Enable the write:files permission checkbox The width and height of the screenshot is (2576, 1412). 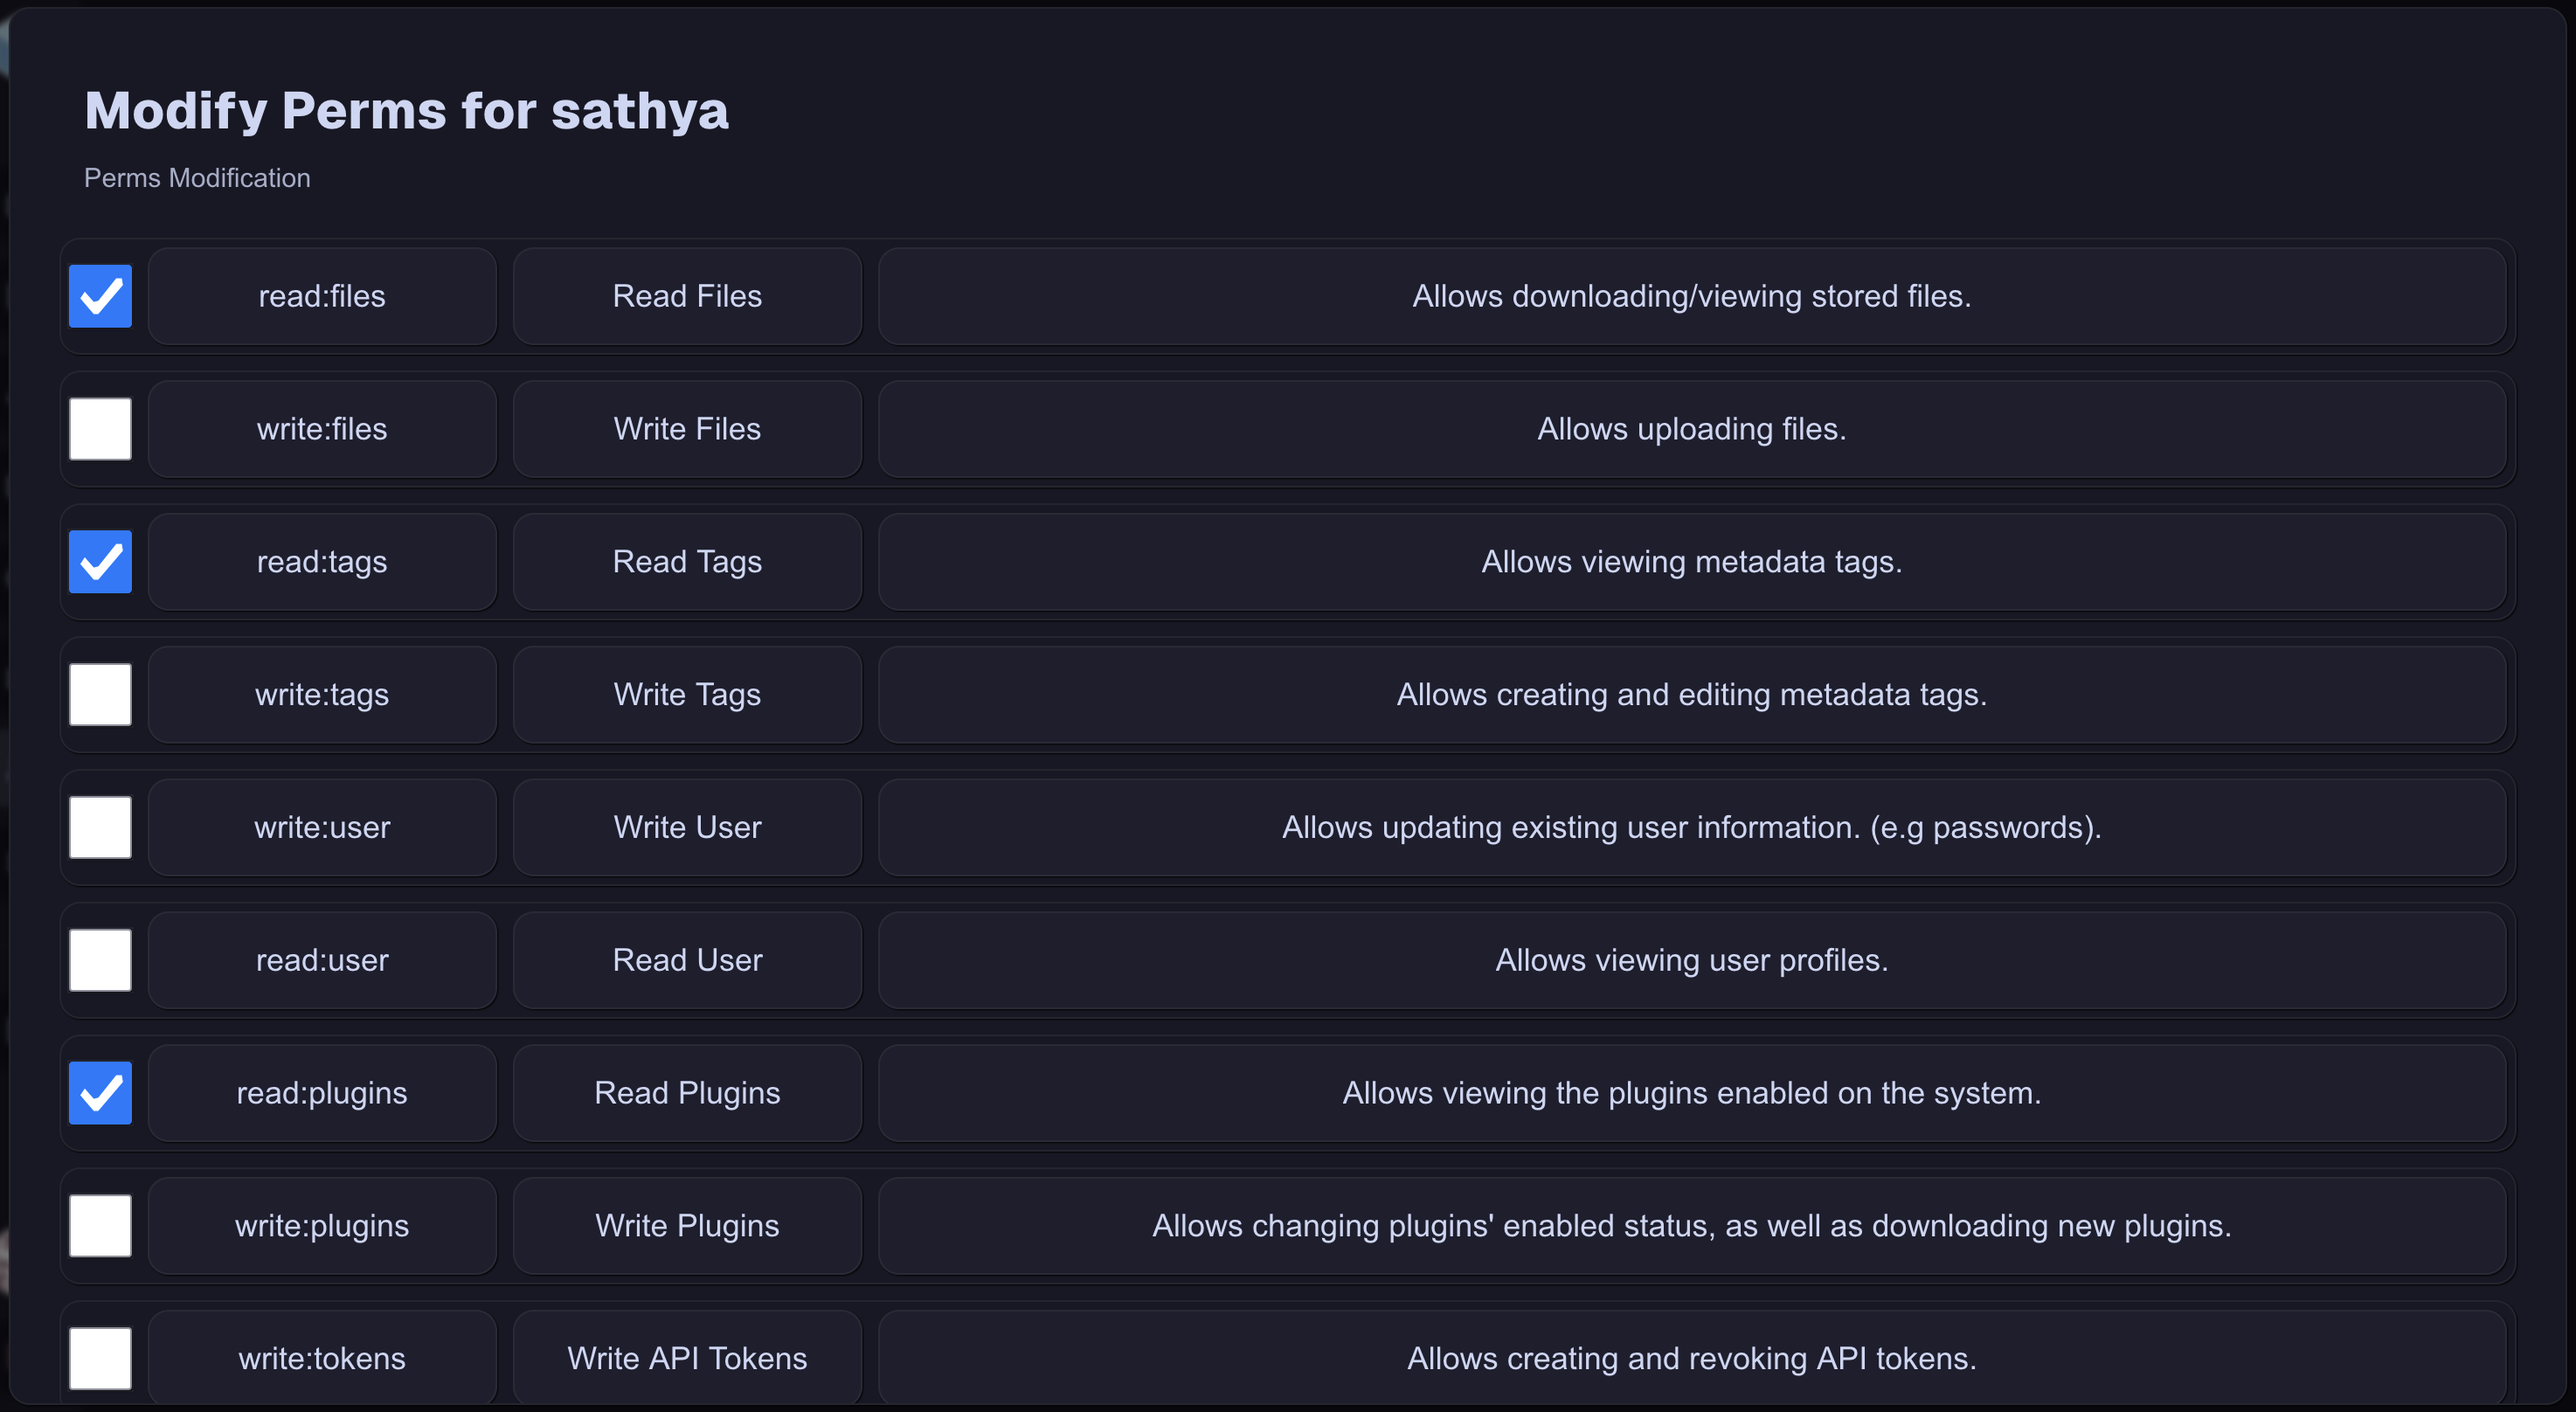click(x=100, y=429)
